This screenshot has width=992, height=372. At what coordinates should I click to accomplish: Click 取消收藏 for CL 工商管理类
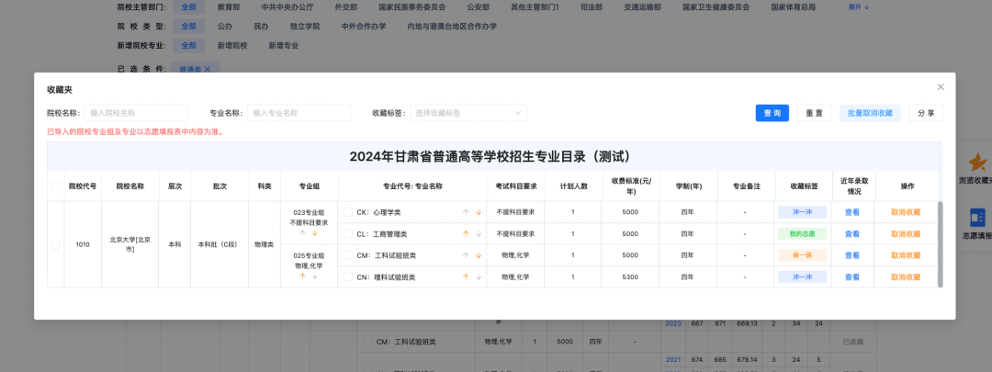[905, 233]
